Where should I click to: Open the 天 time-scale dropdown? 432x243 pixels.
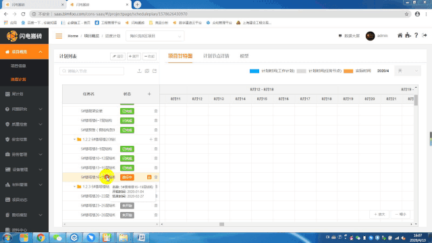[408, 71]
